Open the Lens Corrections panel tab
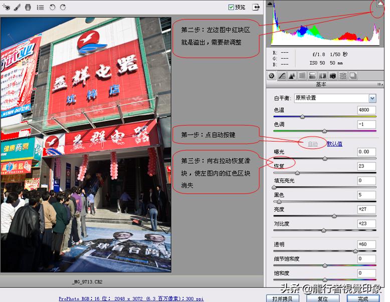The height and width of the screenshot is (302, 390). coord(323,75)
